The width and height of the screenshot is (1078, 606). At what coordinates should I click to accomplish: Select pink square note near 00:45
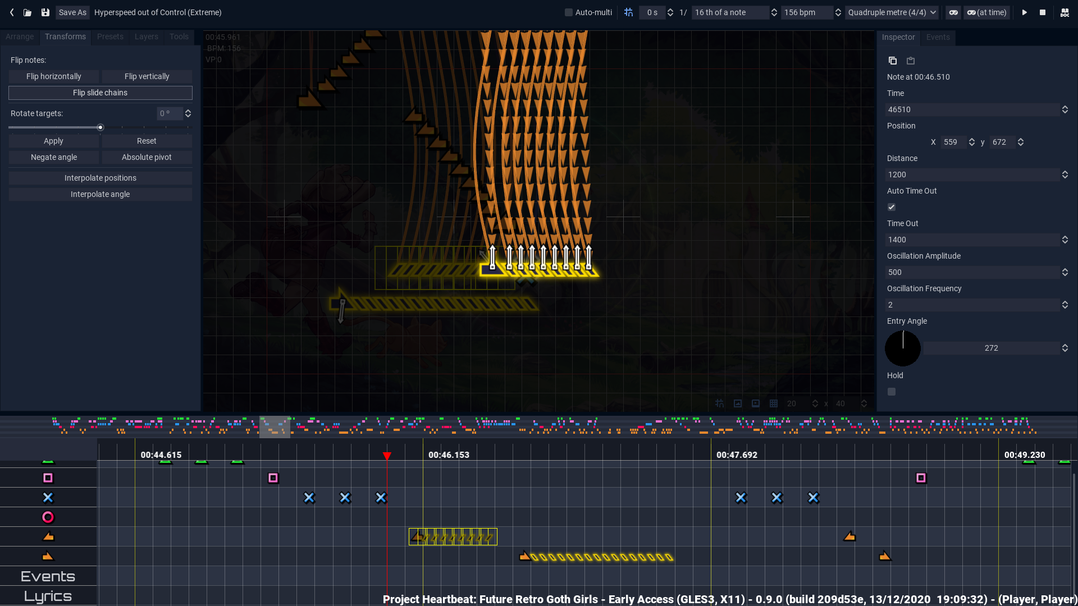[x=273, y=478]
